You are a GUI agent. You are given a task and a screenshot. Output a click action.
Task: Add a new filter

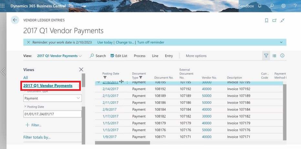pos(33,125)
